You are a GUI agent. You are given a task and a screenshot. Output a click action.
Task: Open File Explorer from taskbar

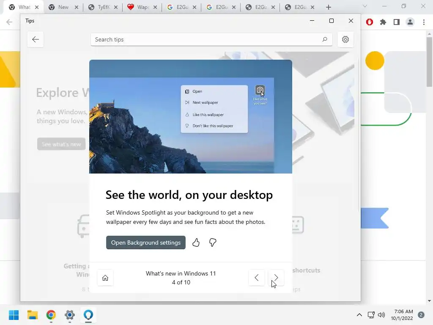(32, 315)
